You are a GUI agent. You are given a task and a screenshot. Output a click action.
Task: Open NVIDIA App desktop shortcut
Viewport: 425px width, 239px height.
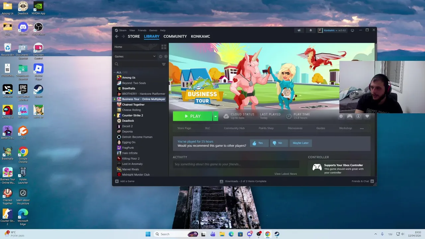click(x=39, y=8)
